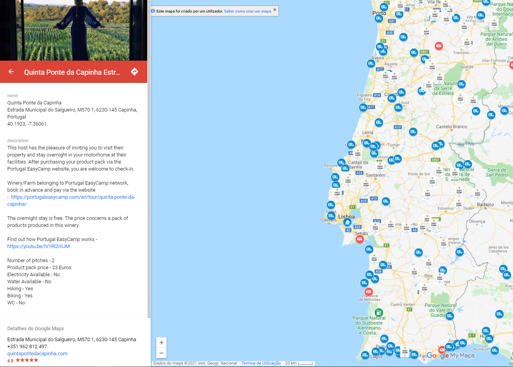Select blue motorhome marker left of E801 label
The image size is (513, 367).
(x=414, y=52)
